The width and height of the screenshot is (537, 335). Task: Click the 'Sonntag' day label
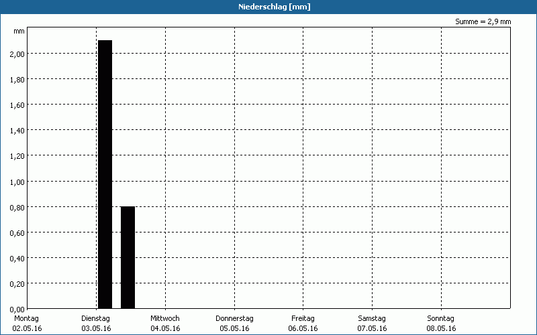click(440, 319)
